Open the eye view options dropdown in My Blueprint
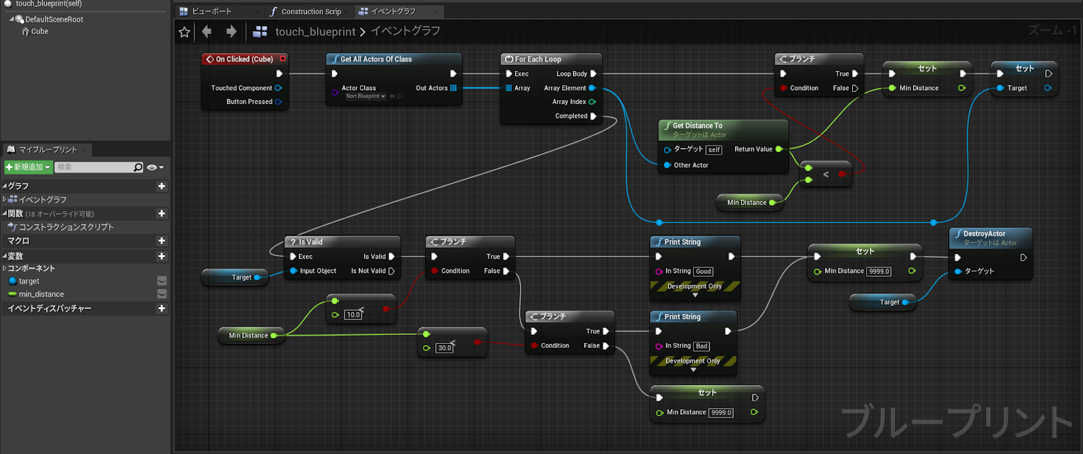Viewport: 1083px width, 454px height. tap(156, 167)
